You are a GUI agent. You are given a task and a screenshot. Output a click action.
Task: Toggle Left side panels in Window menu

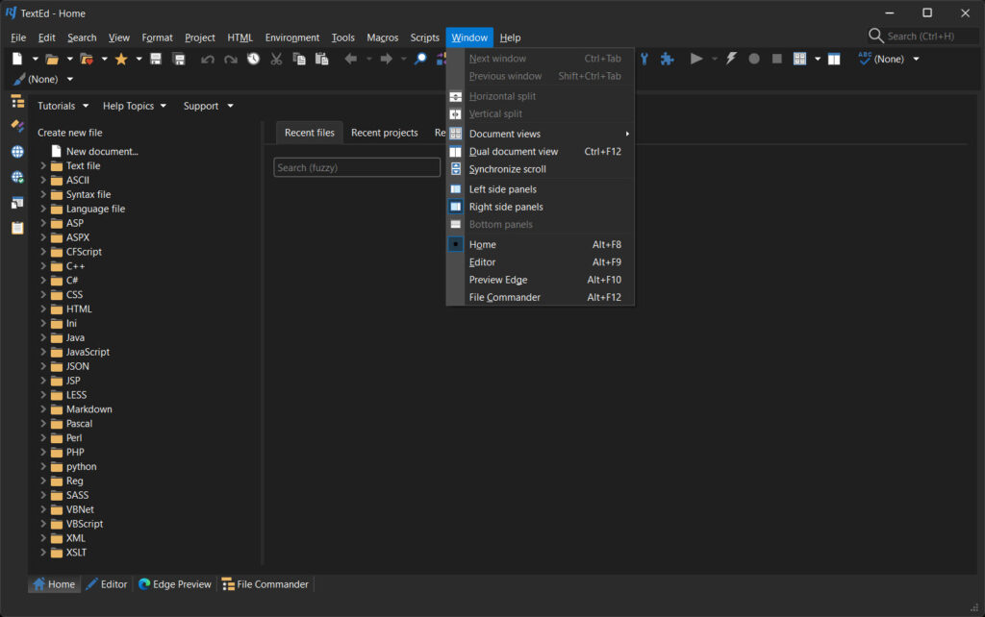pyautogui.click(x=541, y=189)
